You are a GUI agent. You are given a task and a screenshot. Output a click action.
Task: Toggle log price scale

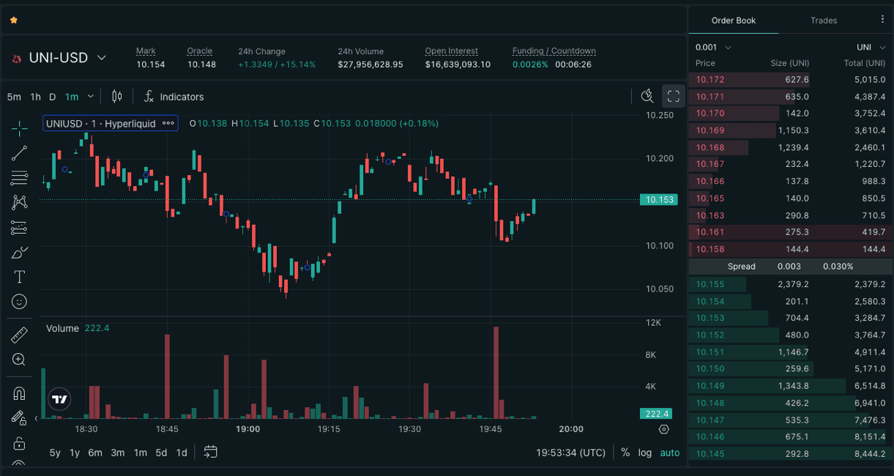coord(644,453)
